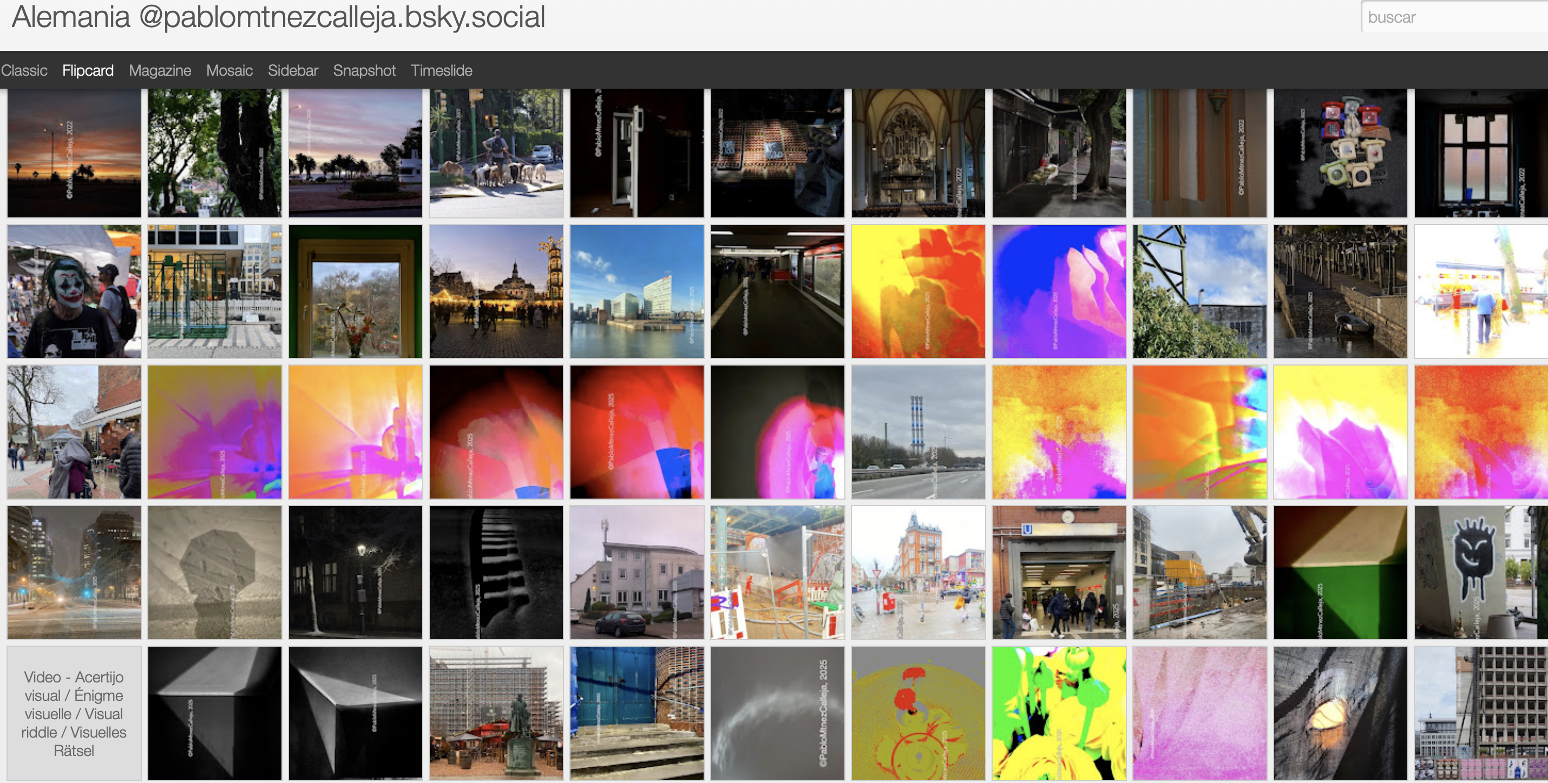Switch to the Classic view
The image size is (1548, 783).
click(x=24, y=70)
